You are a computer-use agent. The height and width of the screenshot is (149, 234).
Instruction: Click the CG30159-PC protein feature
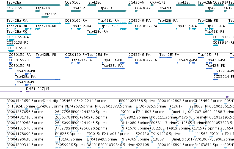point(11,63)
